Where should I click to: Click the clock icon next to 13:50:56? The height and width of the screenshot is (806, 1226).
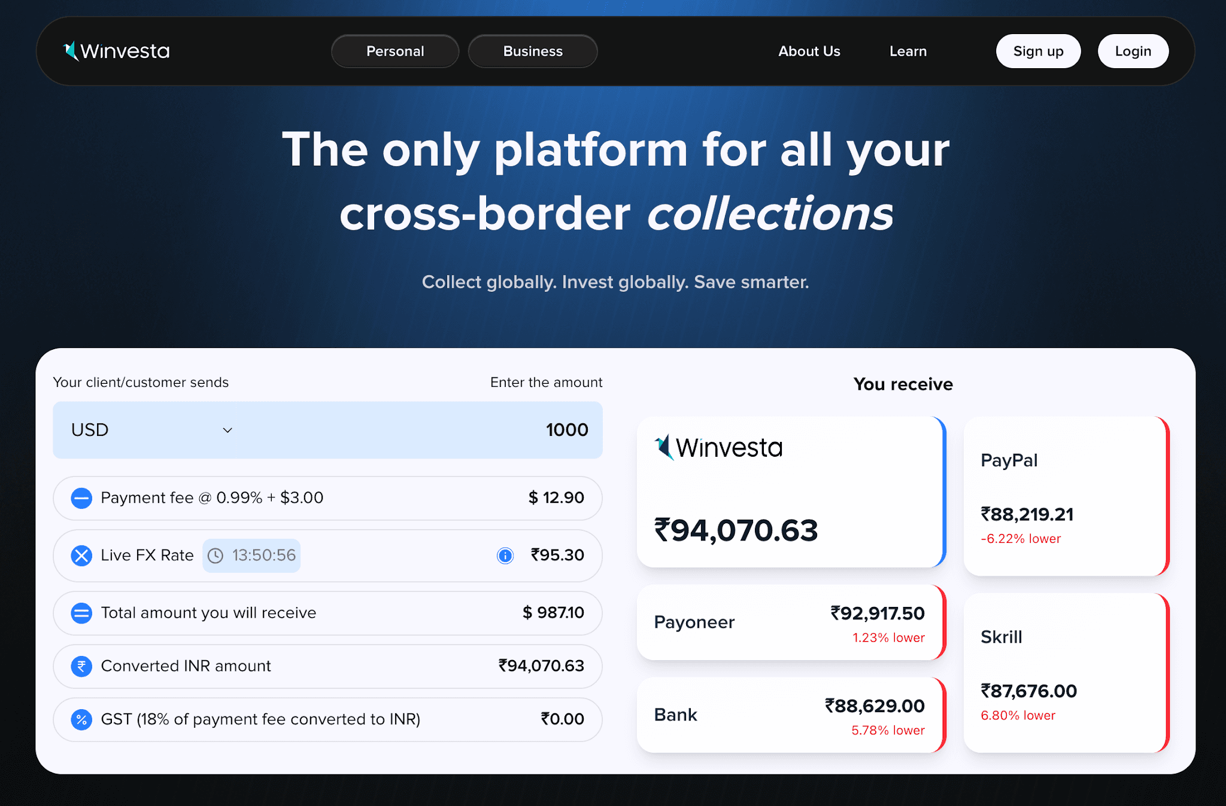coord(216,555)
